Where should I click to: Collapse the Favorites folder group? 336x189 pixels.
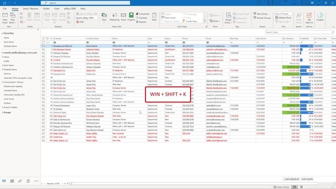point(2,34)
